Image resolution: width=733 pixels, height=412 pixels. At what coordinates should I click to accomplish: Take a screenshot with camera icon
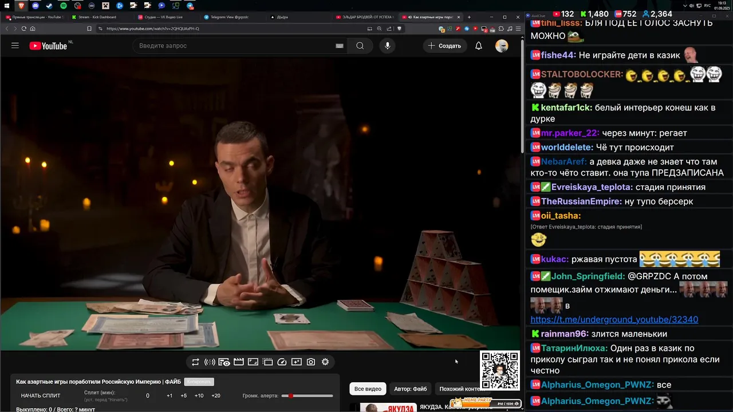pyautogui.click(x=310, y=362)
